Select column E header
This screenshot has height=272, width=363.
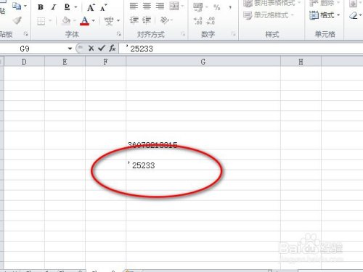click(x=65, y=62)
